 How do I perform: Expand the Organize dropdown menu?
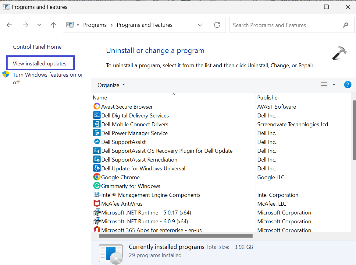pos(111,85)
